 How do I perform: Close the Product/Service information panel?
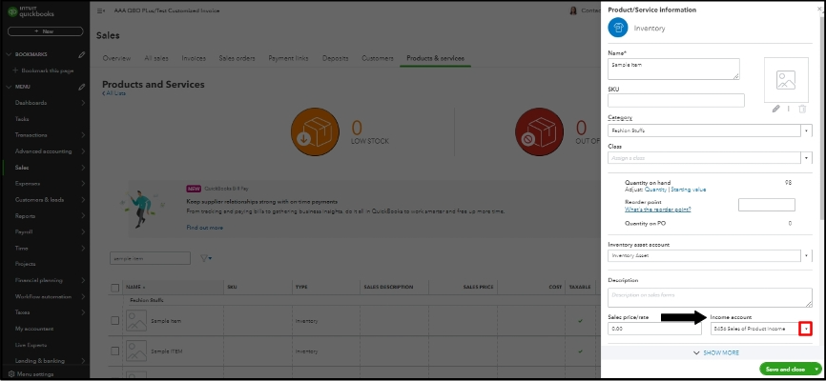pos(819,10)
